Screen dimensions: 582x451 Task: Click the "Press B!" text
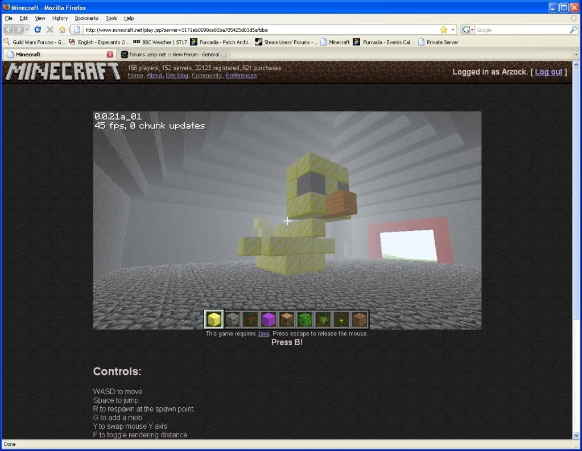pyautogui.click(x=287, y=342)
